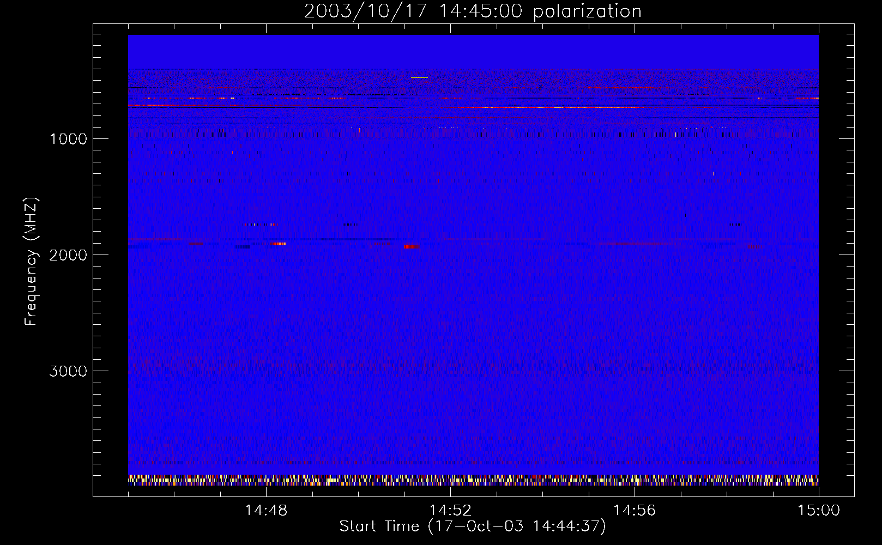The width and height of the screenshot is (882, 545).
Task: Click the 14:56 time axis label
Action: (635, 511)
